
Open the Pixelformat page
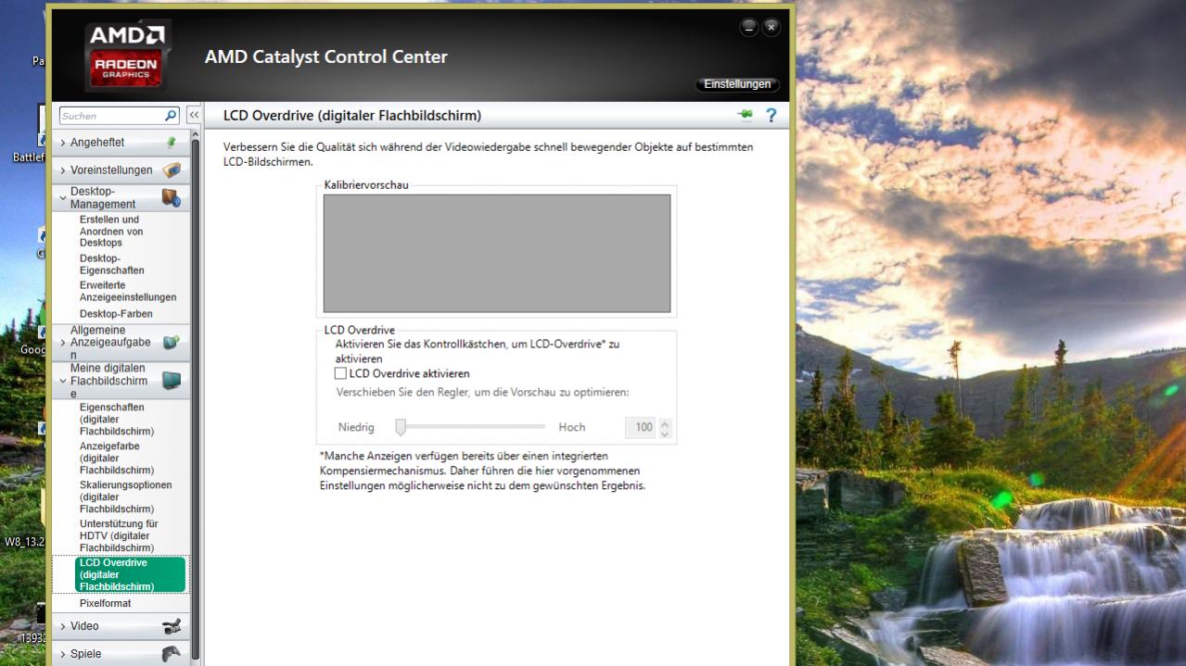[x=105, y=603]
